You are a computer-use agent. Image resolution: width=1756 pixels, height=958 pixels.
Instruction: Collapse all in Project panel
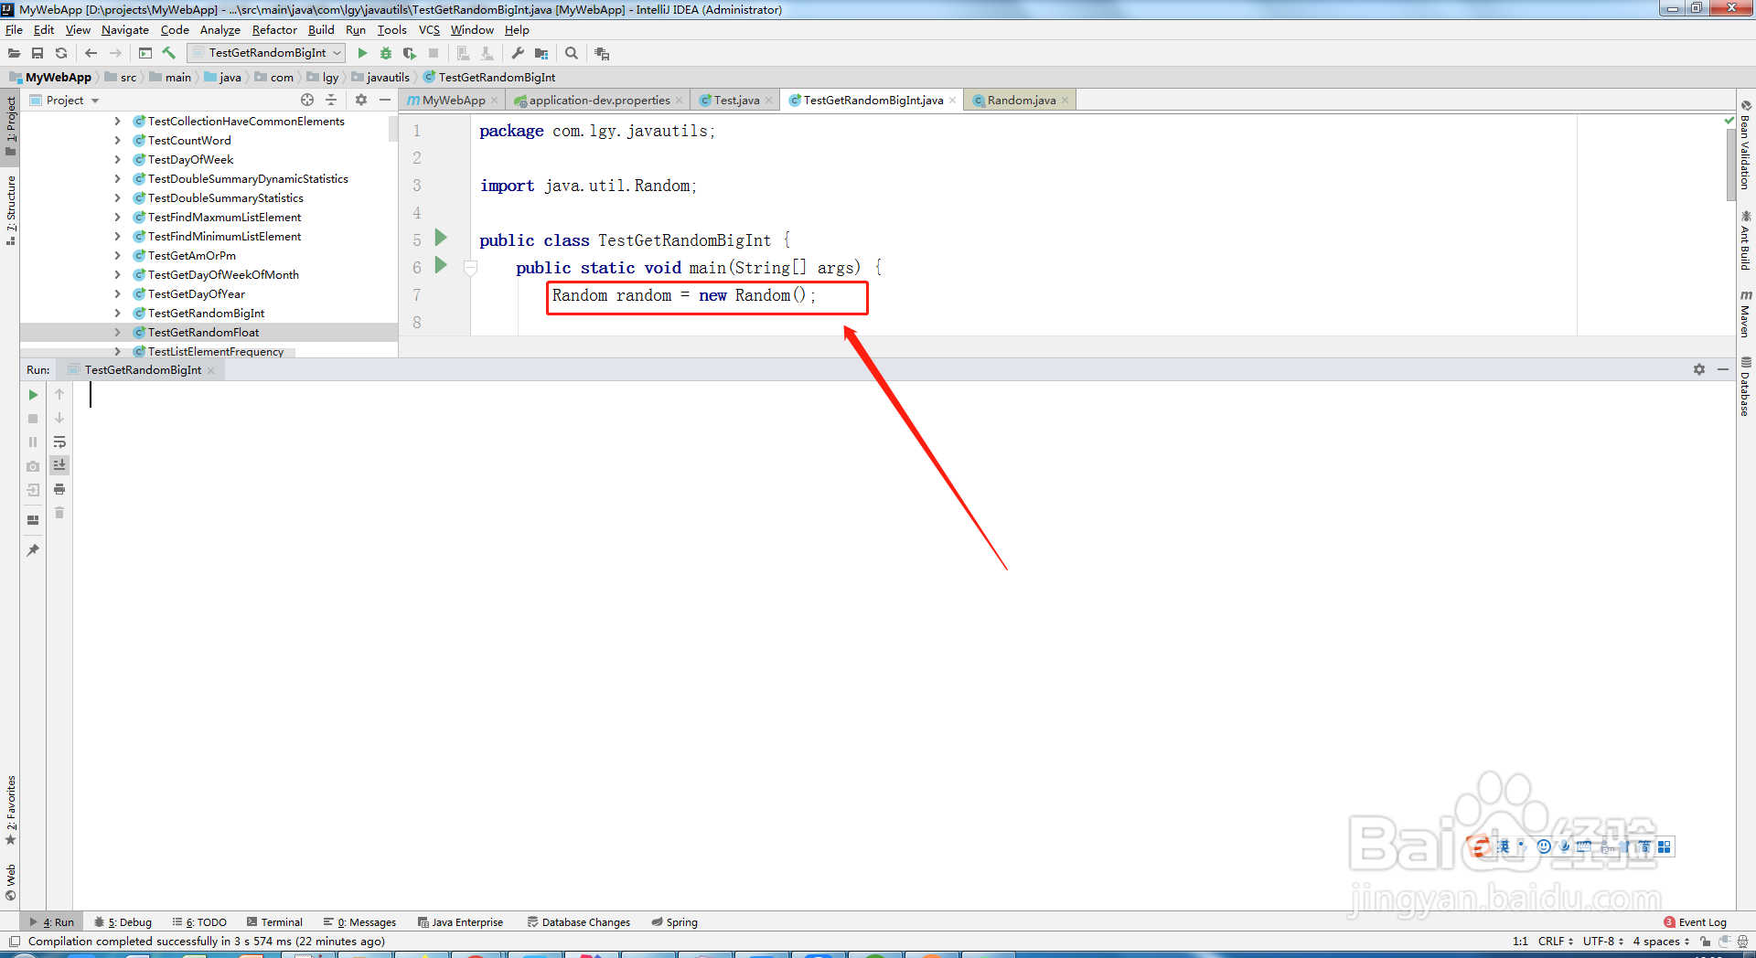[331, 100]
